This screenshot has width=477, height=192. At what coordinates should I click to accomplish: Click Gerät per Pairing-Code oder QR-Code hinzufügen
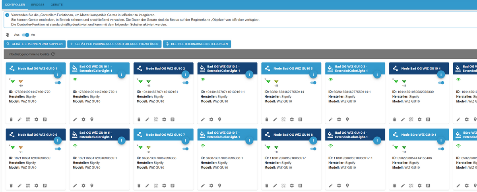114,44
